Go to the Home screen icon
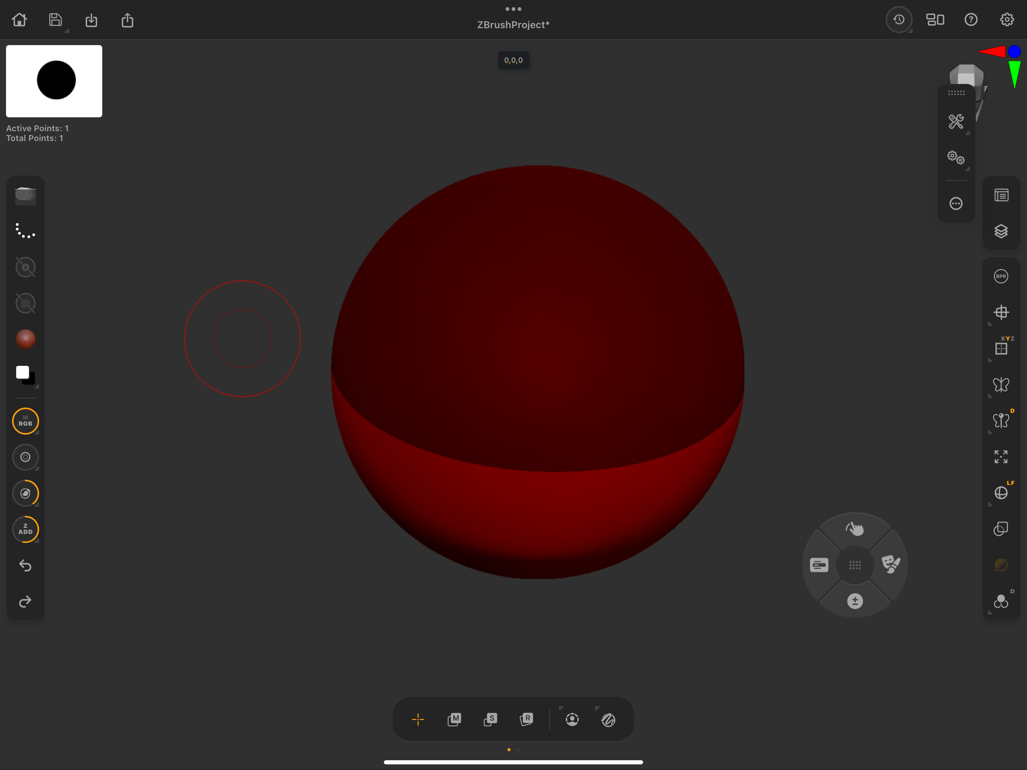The height and width of the screenshot is (770, 1027). click(x=20, y=20)
